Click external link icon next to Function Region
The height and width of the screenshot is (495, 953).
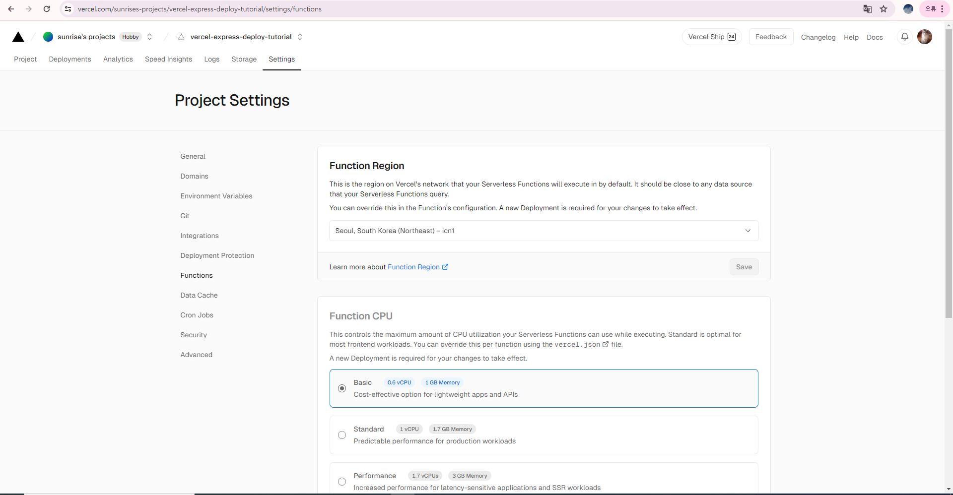(445, 267)
